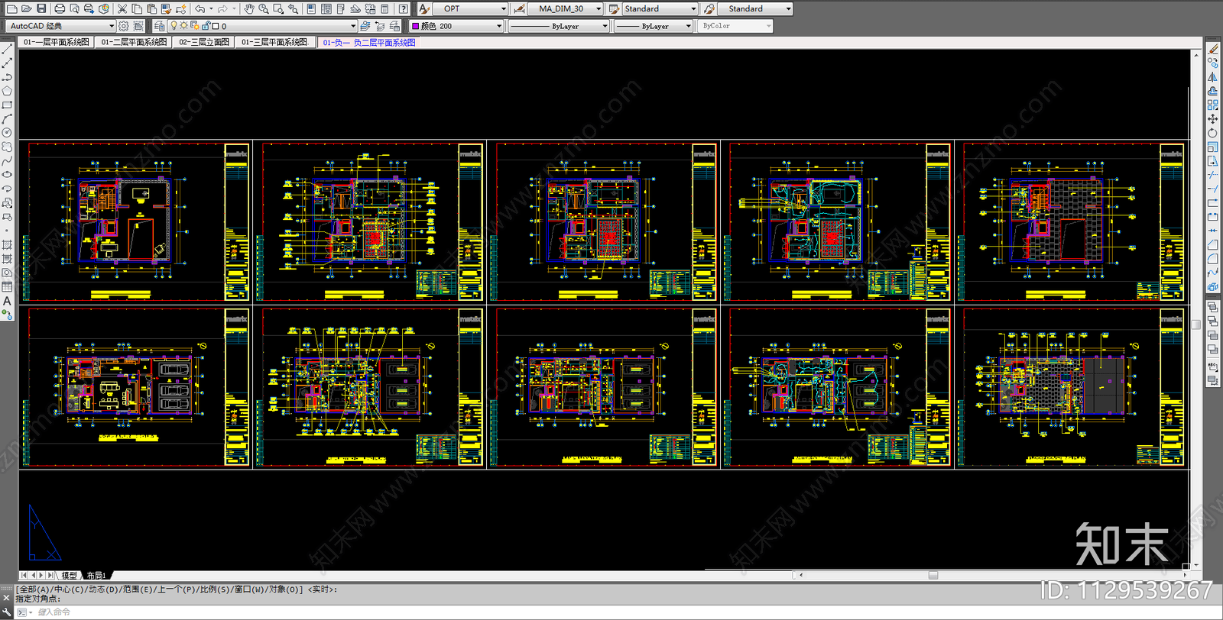This screenshot has height=620, width=1223.
Task: Select the Line draw tool
Action: tap(7, 50)
